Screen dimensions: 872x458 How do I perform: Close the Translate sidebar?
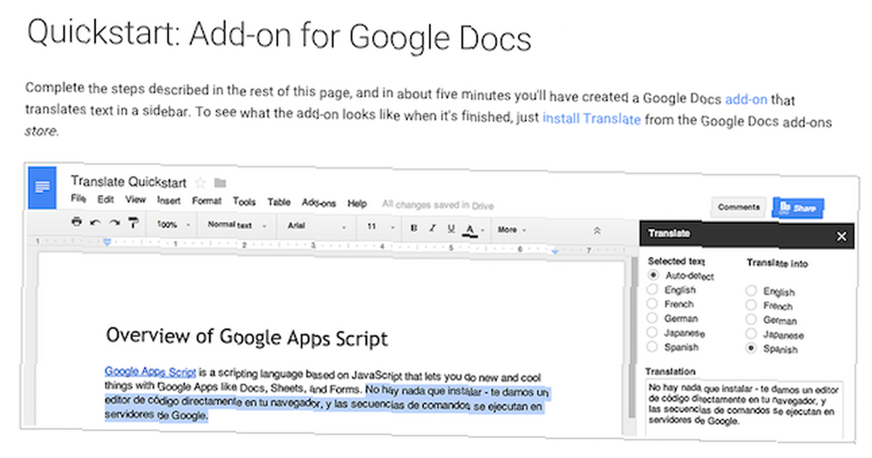pyautogui.click(x=841, y=237)
